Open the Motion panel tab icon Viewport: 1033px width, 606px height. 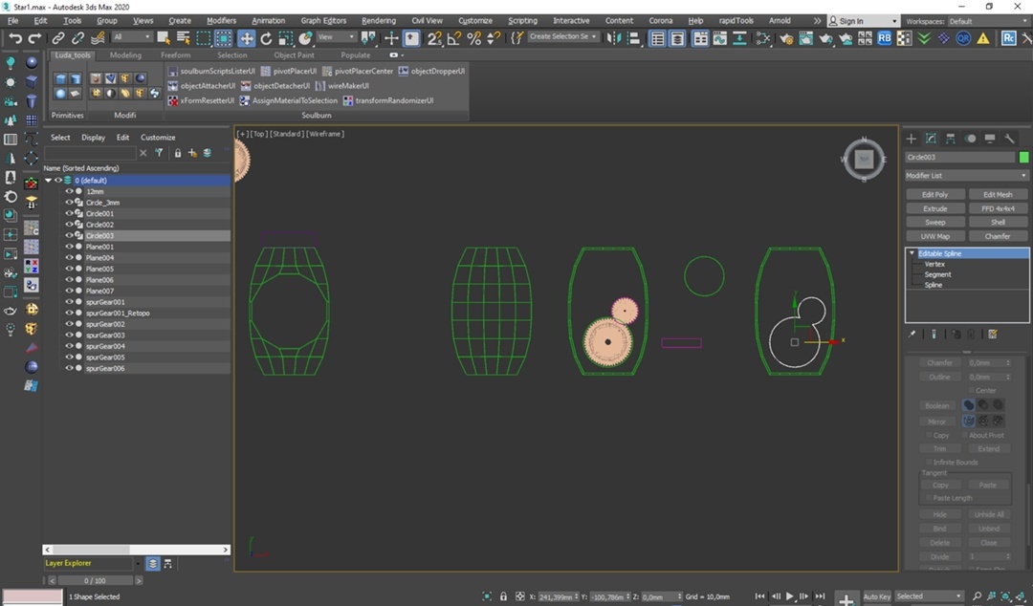pyautogui.click(x=970, y=139)
